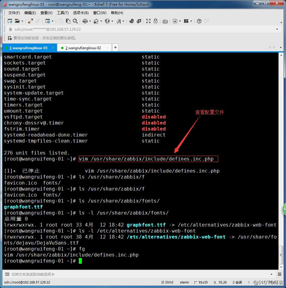Click the New Tab plus-box icon

click(x=175, y=21)
